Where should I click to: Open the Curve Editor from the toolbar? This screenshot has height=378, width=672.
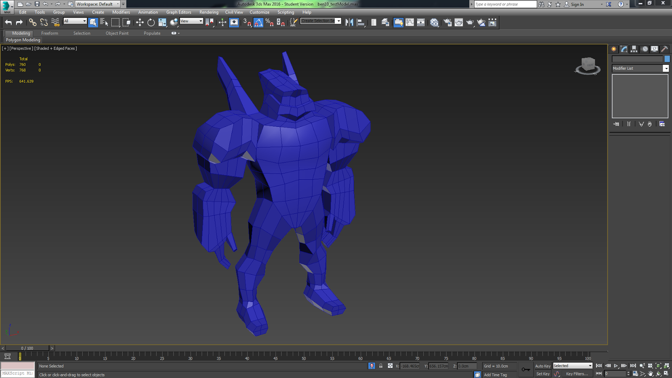pos(409,22)
